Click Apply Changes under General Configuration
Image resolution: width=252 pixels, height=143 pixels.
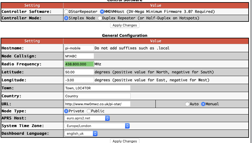(125, 141)
